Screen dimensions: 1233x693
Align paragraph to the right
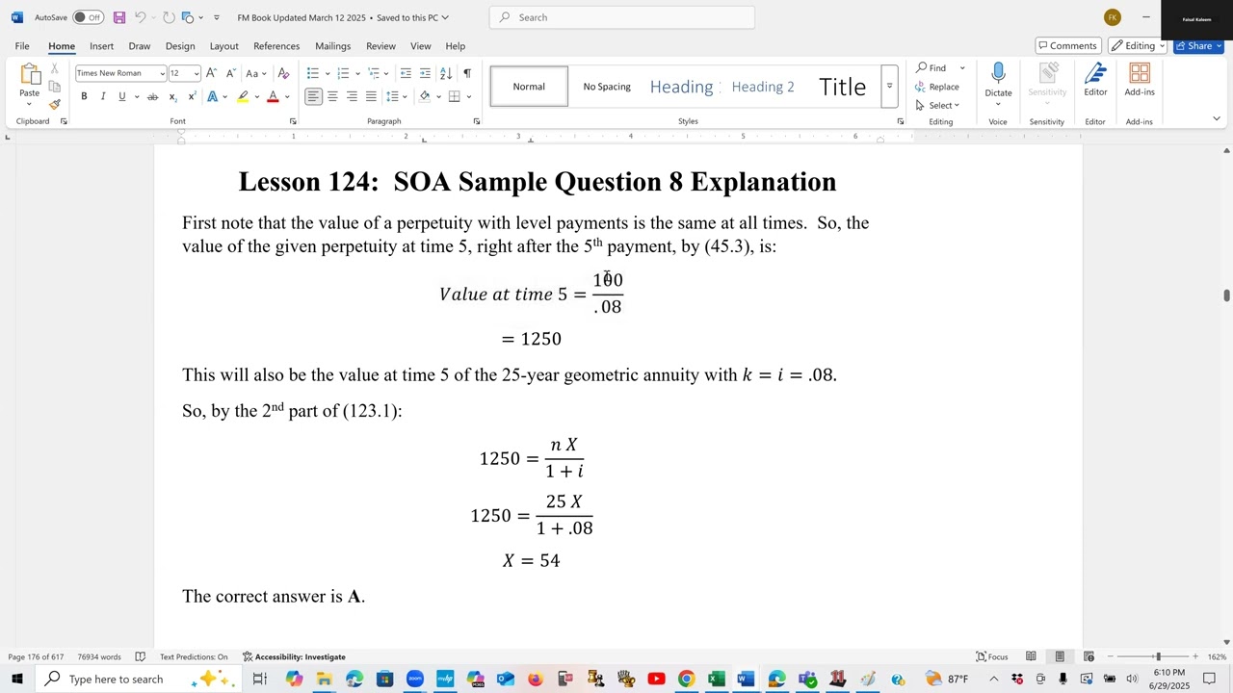(352, 96)
